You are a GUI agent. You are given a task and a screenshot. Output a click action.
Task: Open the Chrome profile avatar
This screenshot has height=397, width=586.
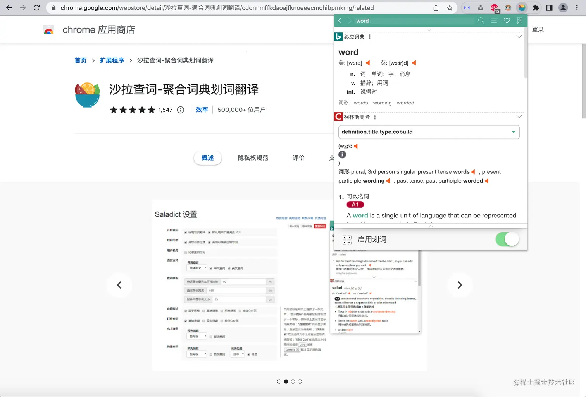(x=563, y=8)
